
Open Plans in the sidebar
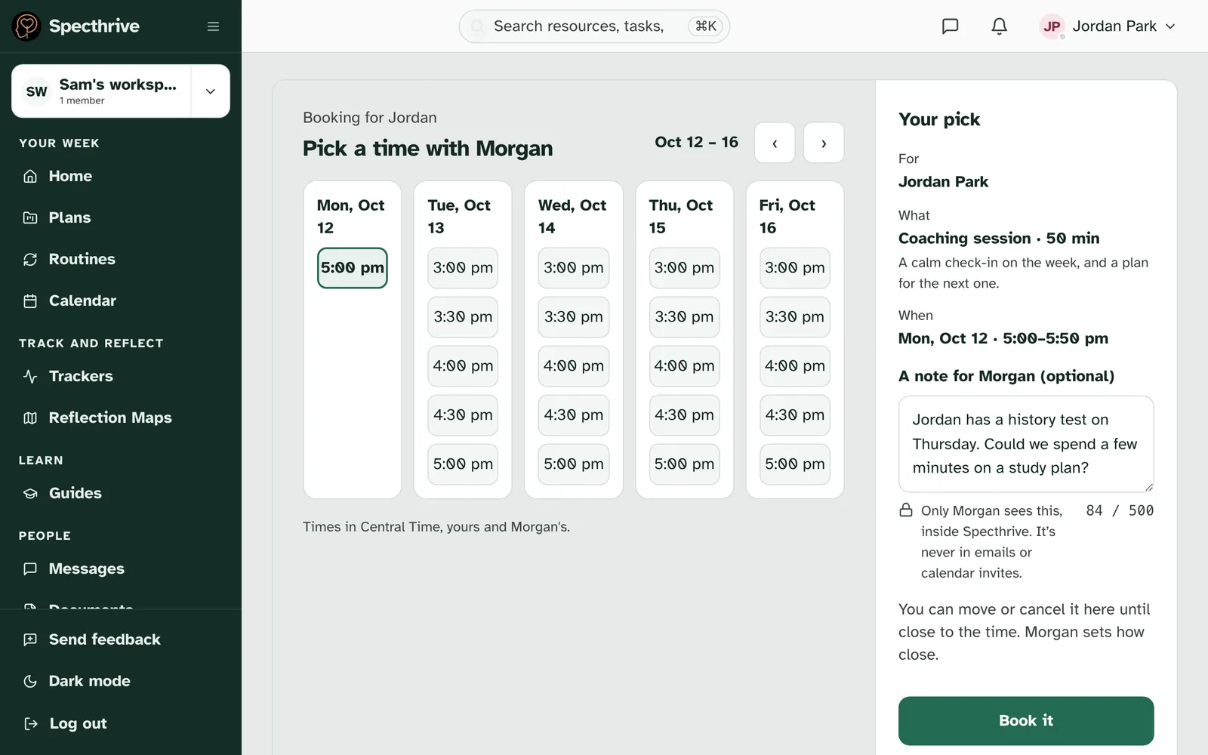[121, 217]
